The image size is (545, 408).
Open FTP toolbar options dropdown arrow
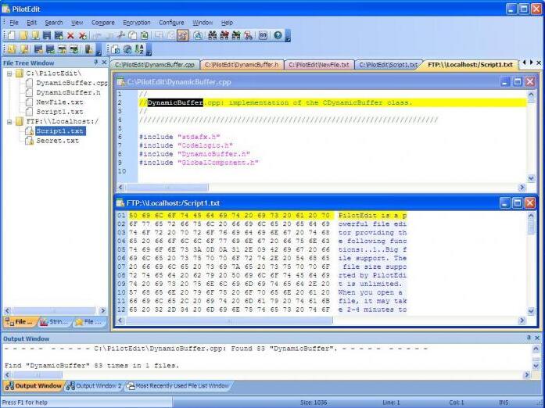coord(99,50)
